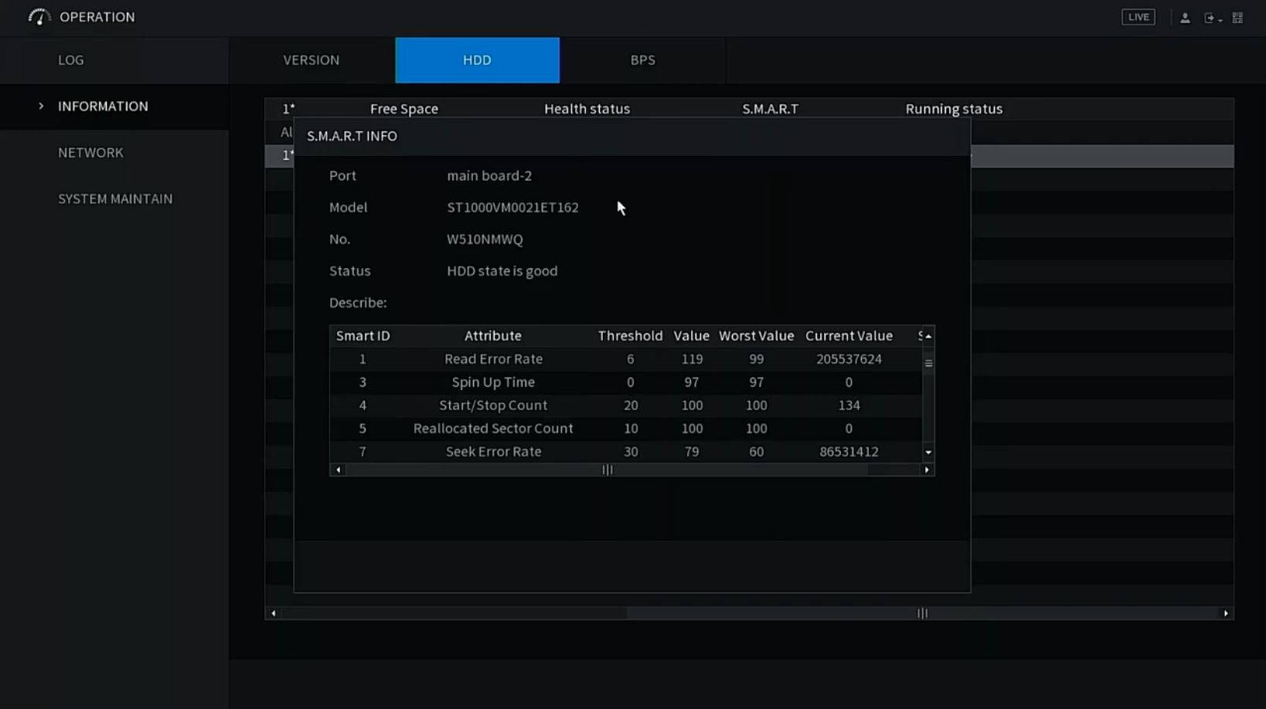Click the HDD list scroll-left arrow
Screen dimensions: 1266x709
click(x=274, y=613)
